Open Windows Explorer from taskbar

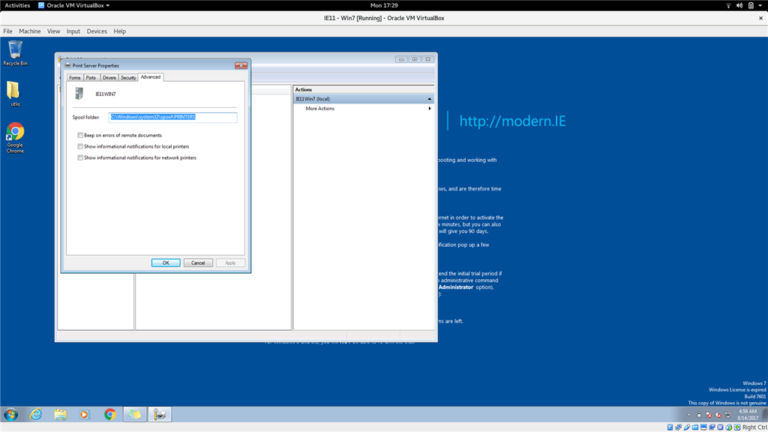coord(61,414)
